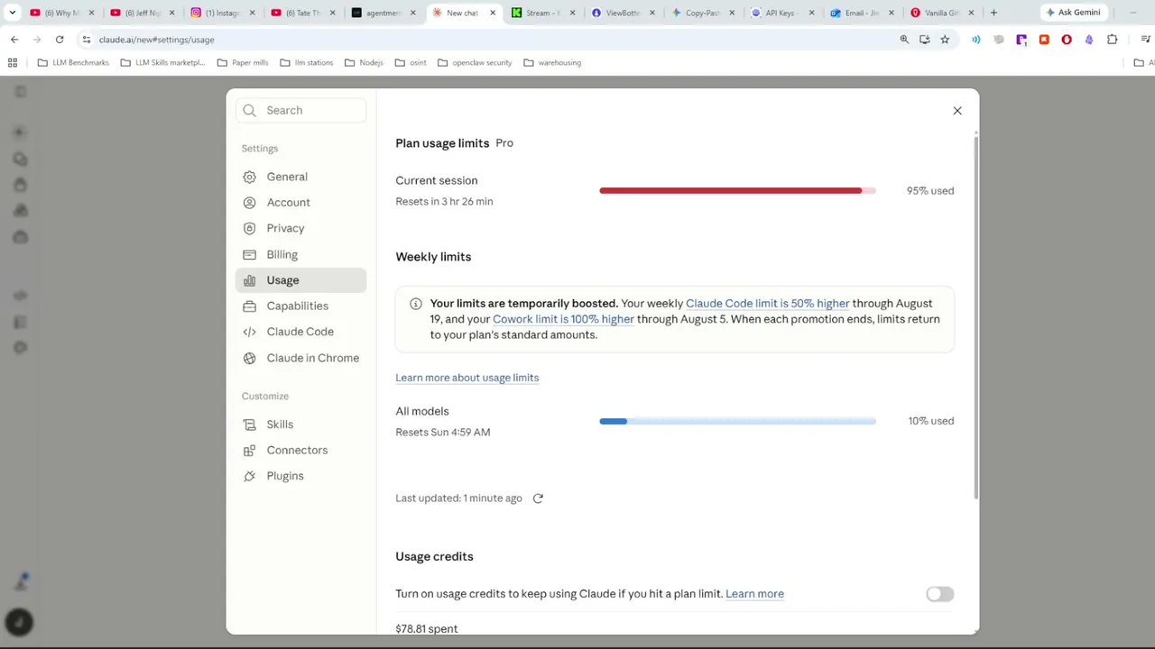Screen dimensions: 1155x649
Task: Open Learn more about usage limits
Action: [x=467, y=378]
